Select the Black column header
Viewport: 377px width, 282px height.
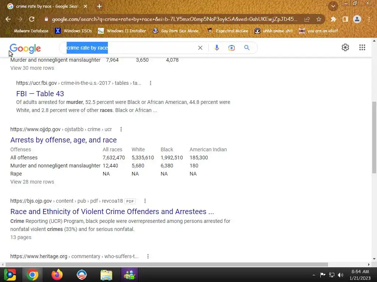(x=167, y=149)
